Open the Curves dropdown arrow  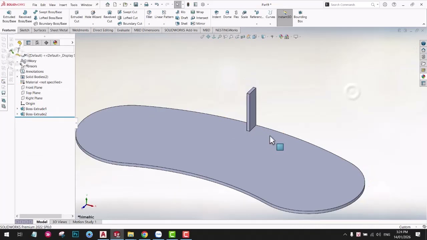[270, 24]
